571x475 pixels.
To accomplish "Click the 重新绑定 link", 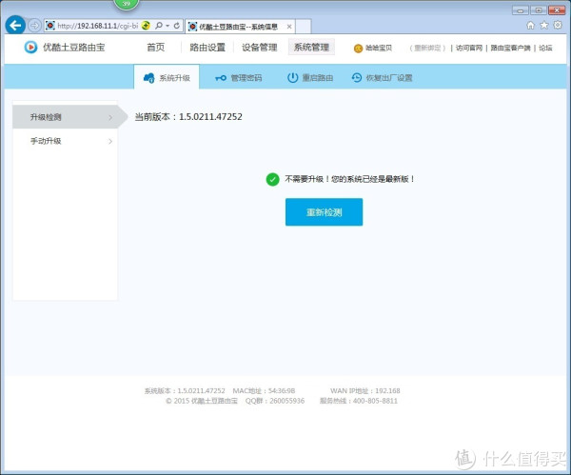I will 427,49.
